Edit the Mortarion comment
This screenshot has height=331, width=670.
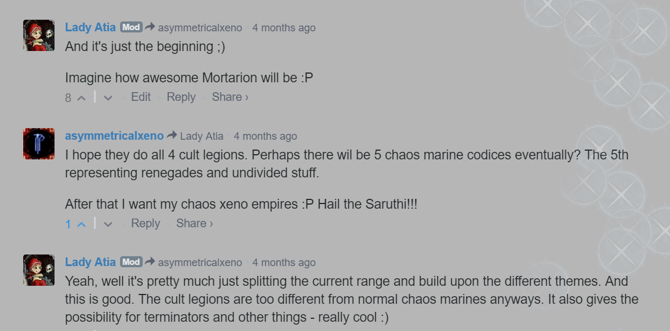pos(141,97)
